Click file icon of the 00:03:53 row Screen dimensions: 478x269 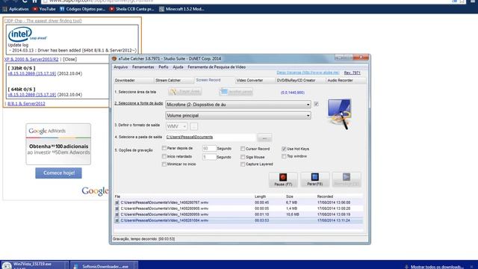tap(117, 220)
